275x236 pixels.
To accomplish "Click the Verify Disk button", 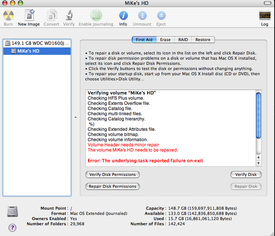I will [x=246, y=174].
